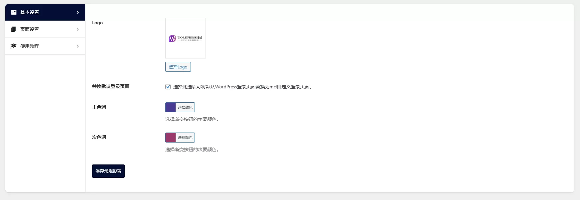The height and width of the screenshot is (200, 580).
Task: Uncheck the replace default login page checkbox
Action: (168, 87)
